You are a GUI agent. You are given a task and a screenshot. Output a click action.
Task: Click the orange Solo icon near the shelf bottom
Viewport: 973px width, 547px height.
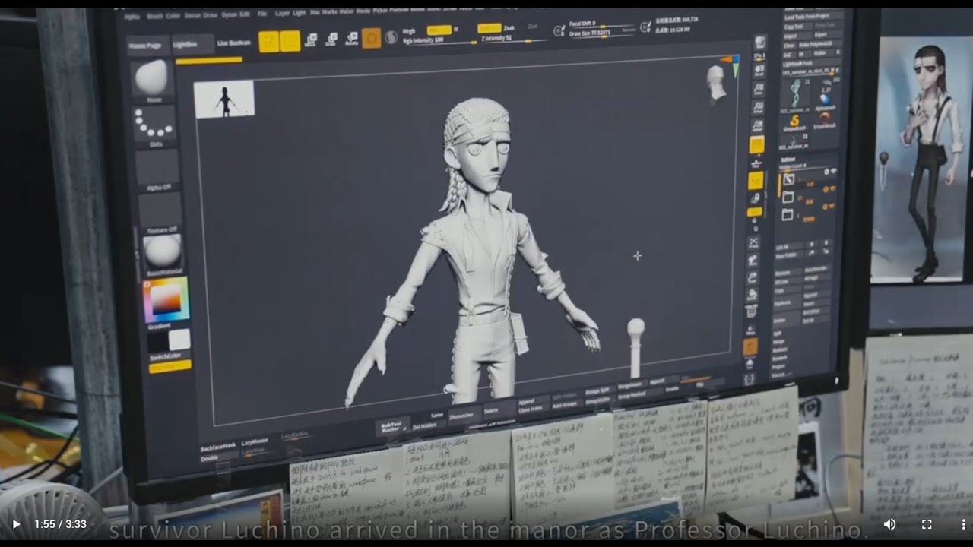[750, 347]
